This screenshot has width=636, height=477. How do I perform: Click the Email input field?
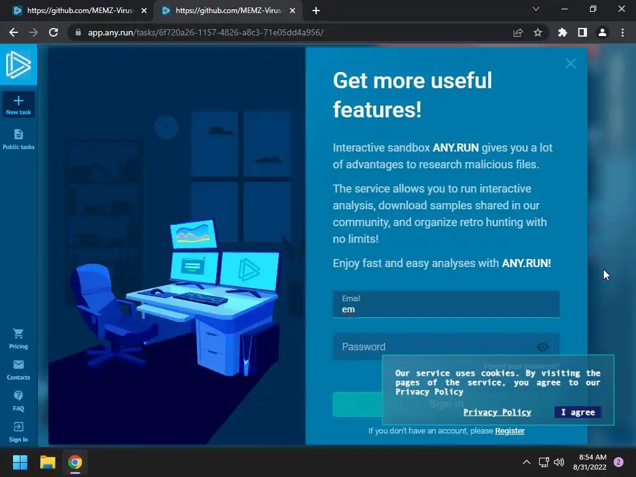click(446, 304)
